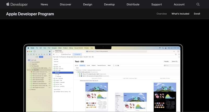Expand the Test - watchOS action row
The image size is (209, 112).
tap(53, 78)
